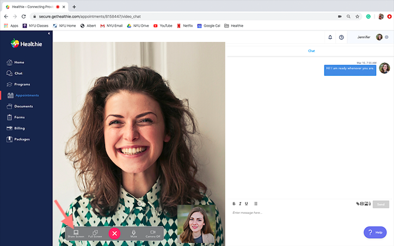394x246 pixels.
Task: Go to Programs in the sidebar
Action: click(x=19, y=84)
